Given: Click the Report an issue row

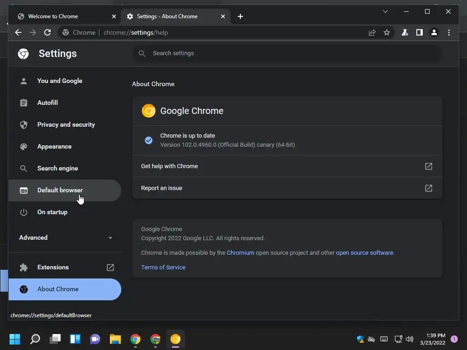Looking at the screenshot, I should coord(287,188).
